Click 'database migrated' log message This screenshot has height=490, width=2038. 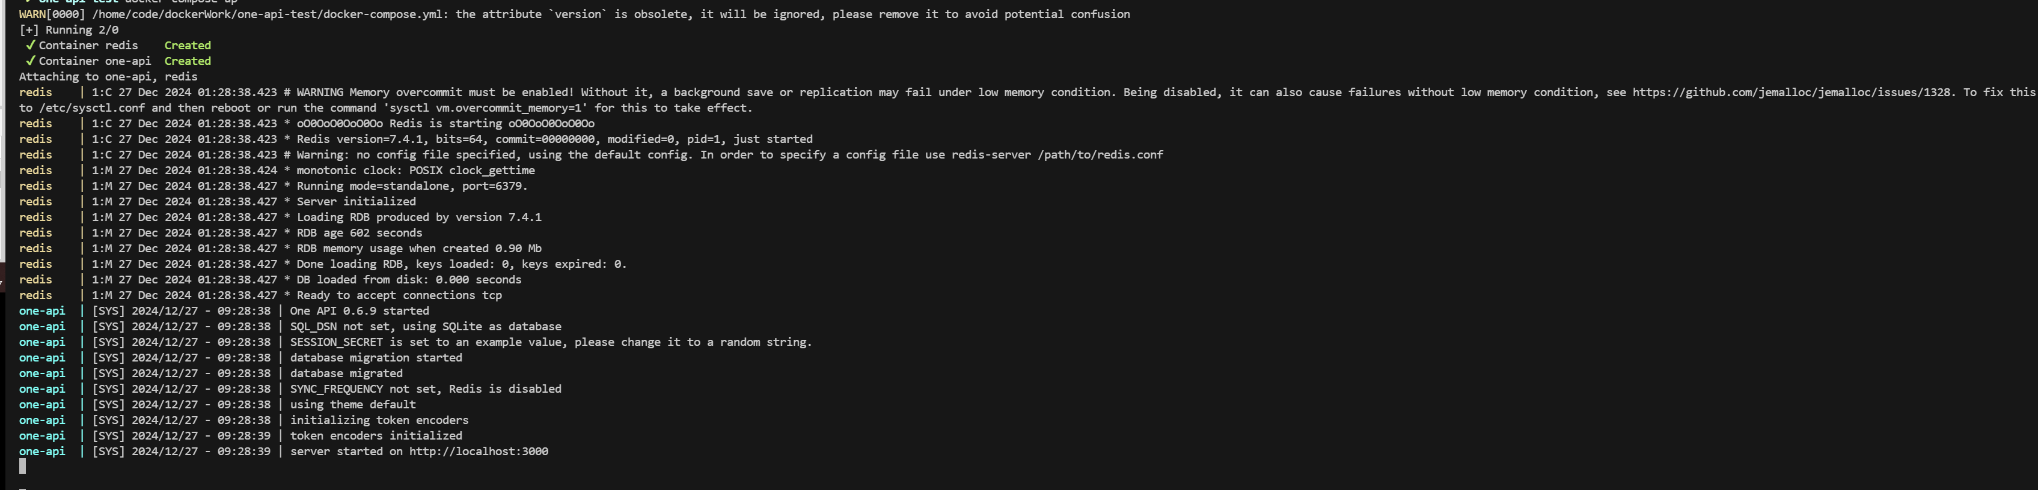point(346,374)
